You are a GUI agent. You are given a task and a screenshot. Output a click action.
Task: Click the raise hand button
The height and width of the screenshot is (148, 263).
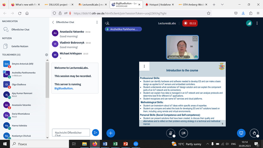(x=254, y=133)
